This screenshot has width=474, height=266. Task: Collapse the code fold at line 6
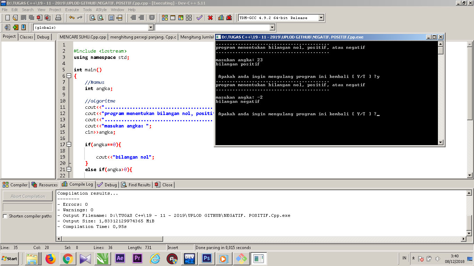click(69, 76)
